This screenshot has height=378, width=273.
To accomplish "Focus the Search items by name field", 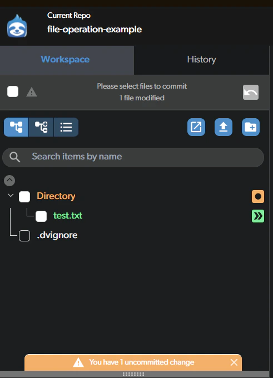I will [133, 157].
